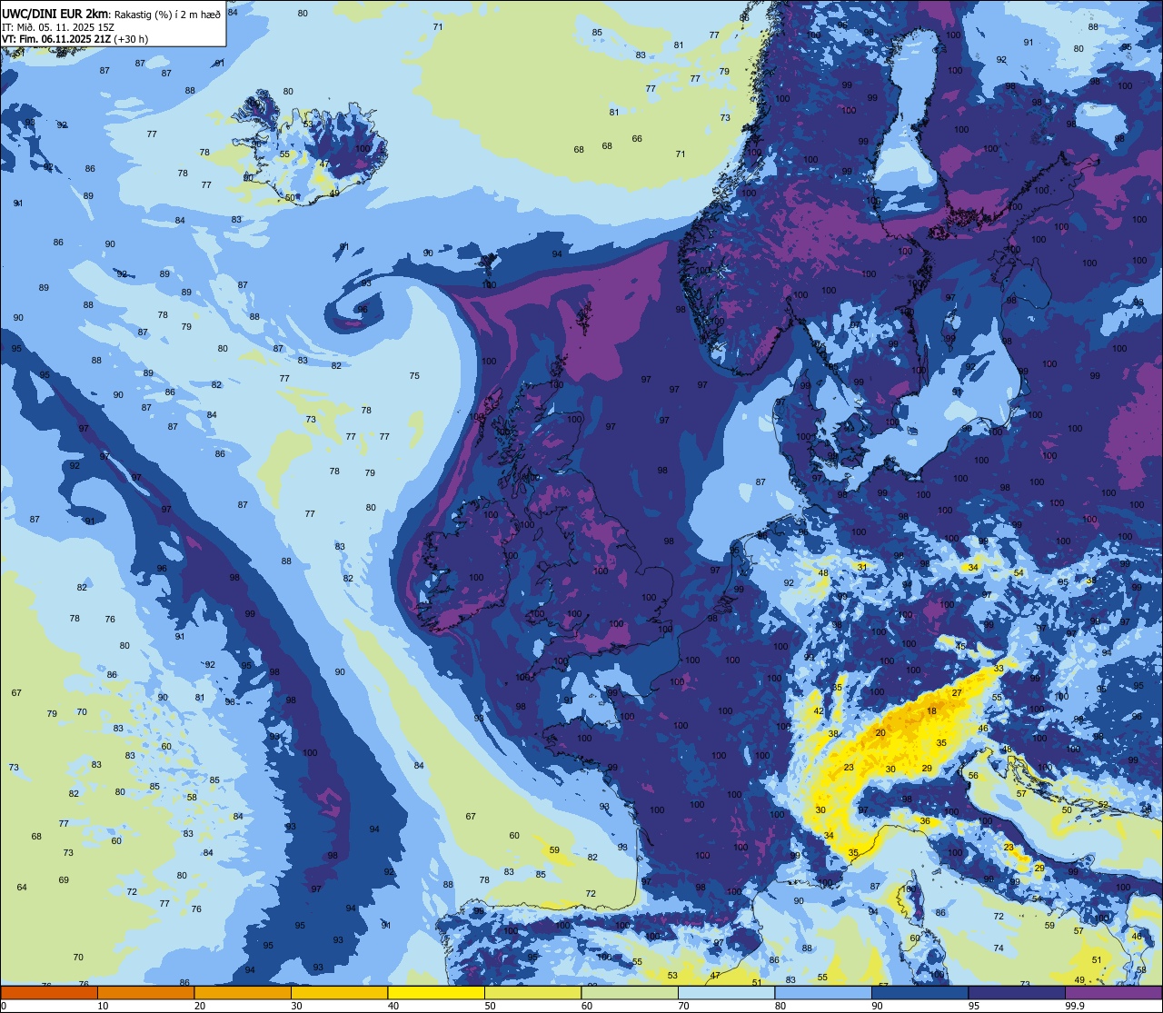Click the legend swatch between 70 and 80
1163x1013 pixels.
726,992
